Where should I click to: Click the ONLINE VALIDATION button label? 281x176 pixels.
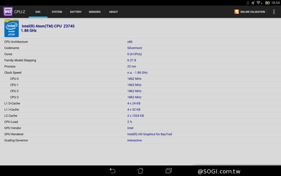point(252,12)
